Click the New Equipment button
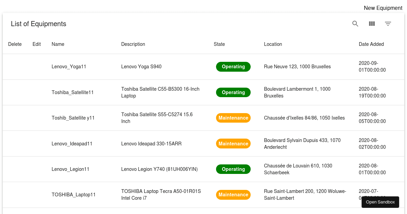The height and width of the screenshot is (214, 407). tap(383, 8)
